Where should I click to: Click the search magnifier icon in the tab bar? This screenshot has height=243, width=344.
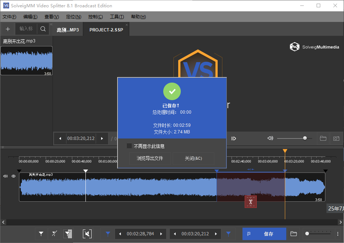click(43, 29)
